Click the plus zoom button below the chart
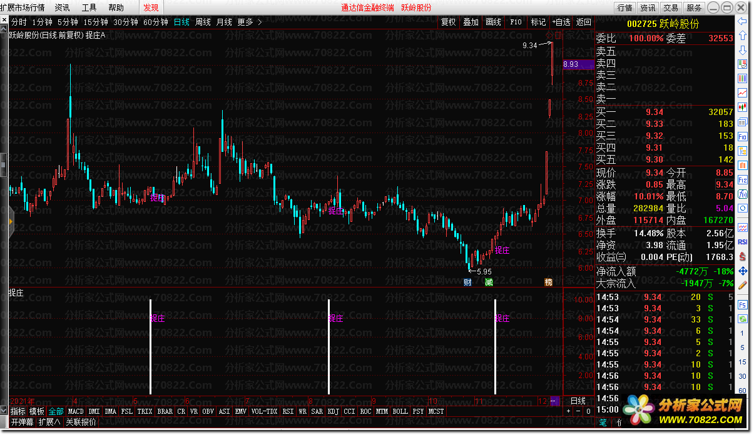 point(568,411)
